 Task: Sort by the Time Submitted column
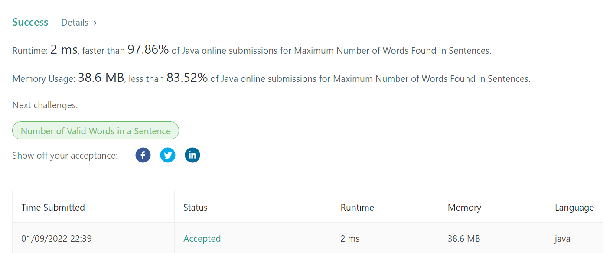click(53, 207)
